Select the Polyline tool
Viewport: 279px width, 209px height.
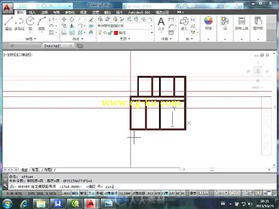(x=19, y=23)
